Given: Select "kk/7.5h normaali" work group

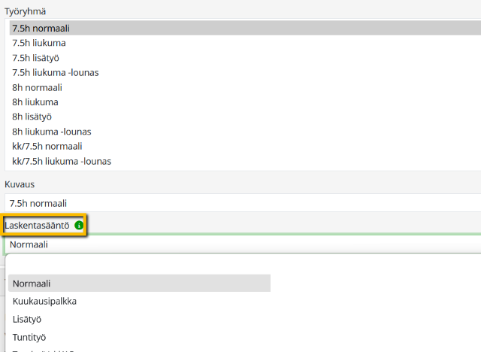Looking at the screenshot, I should click(x=47, y=146).
